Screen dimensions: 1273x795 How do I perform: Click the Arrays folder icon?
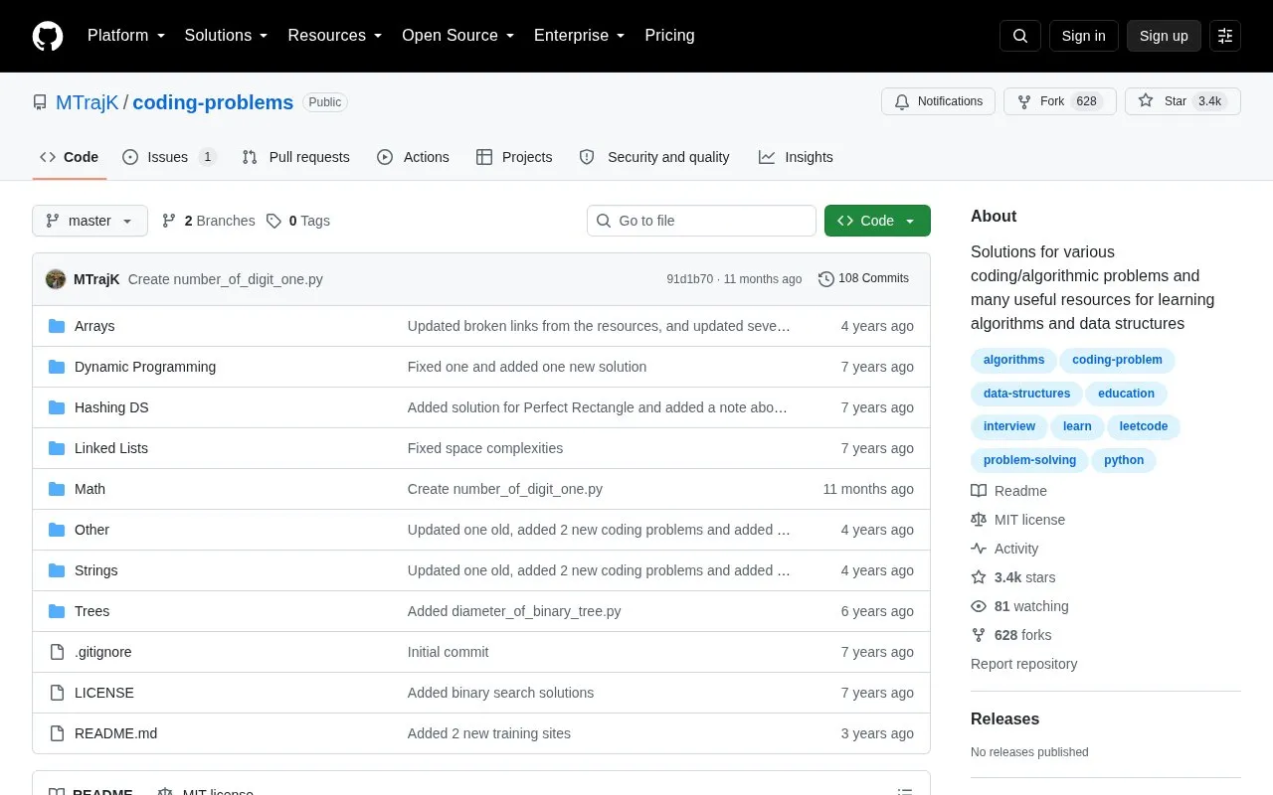57,326
